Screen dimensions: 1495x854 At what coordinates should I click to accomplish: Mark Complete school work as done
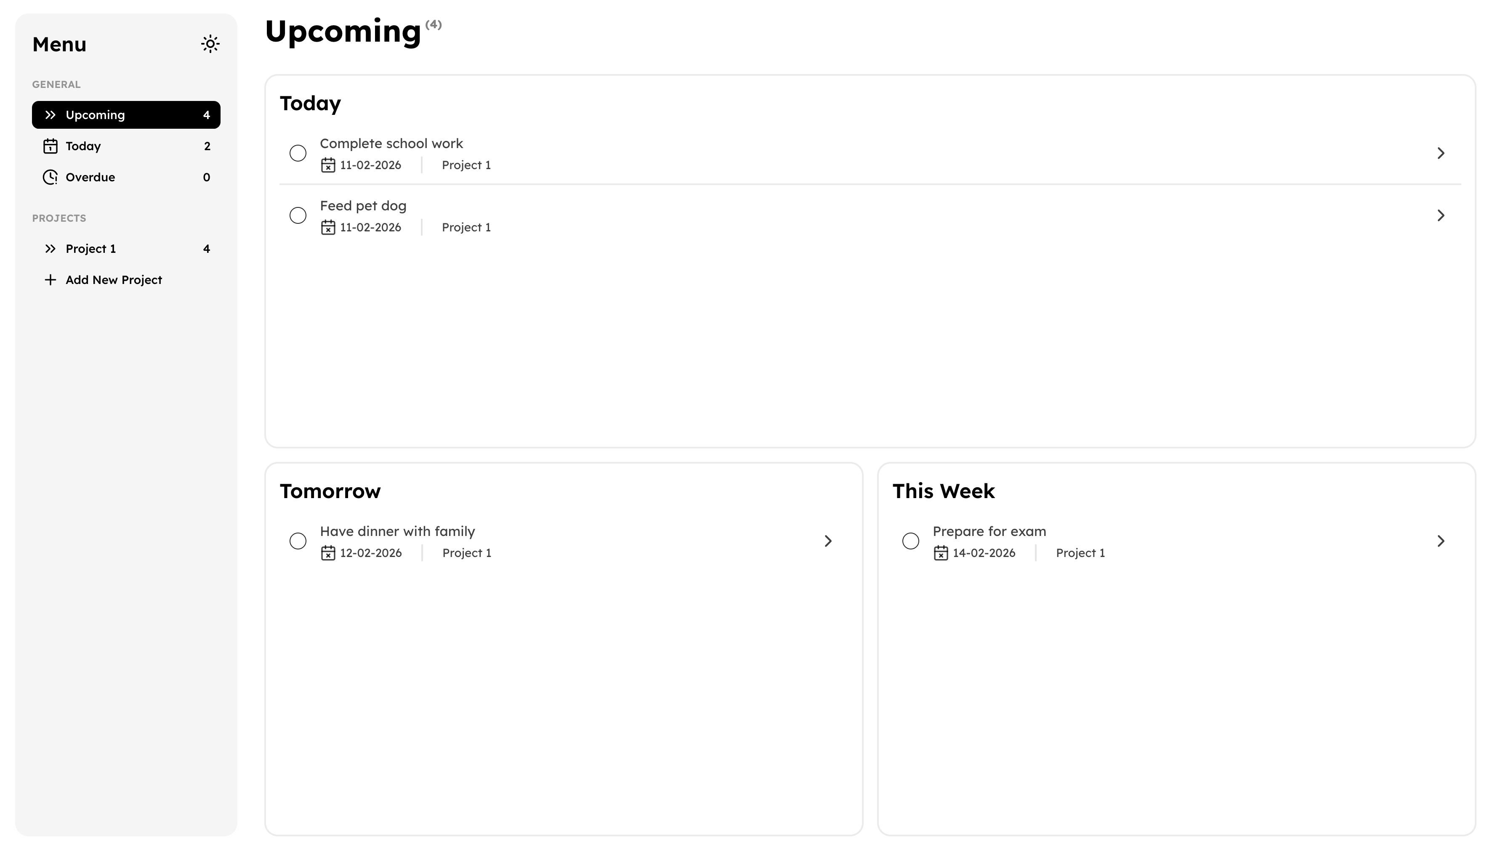click(298, 153)
